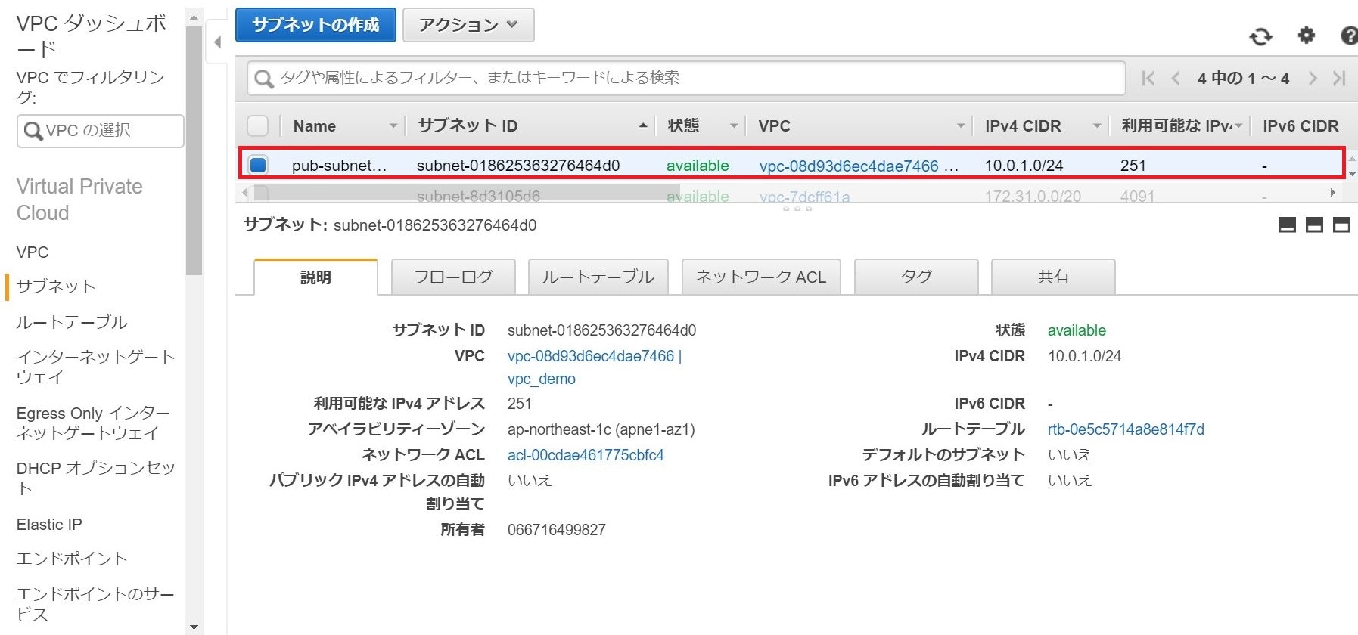
Task: Switch to the タグ tab
Action: [916, 277]
